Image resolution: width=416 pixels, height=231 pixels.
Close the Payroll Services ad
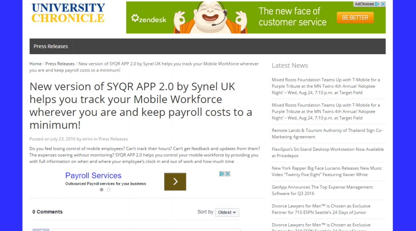point(227,174)
